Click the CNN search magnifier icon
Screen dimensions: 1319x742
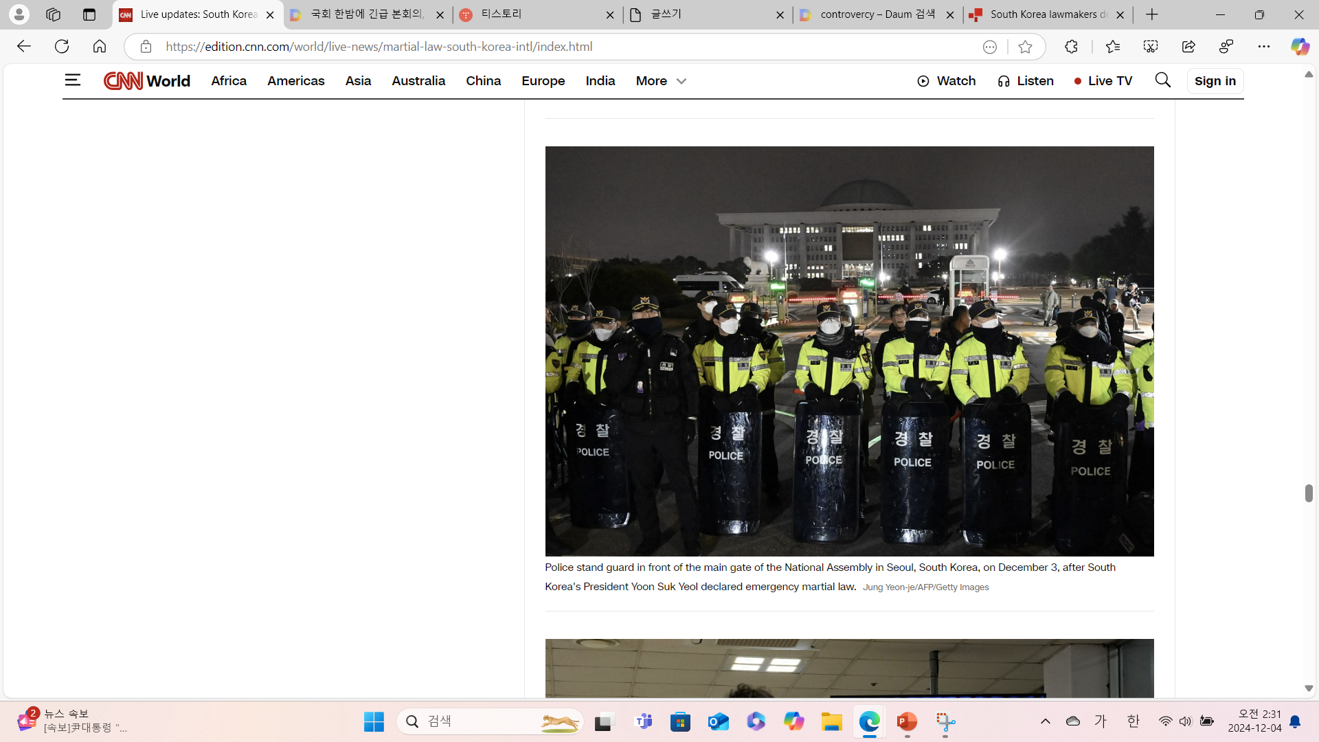click(x=1162, y=80)
